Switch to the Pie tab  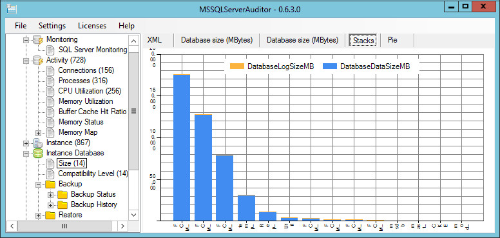pos(392,40)
